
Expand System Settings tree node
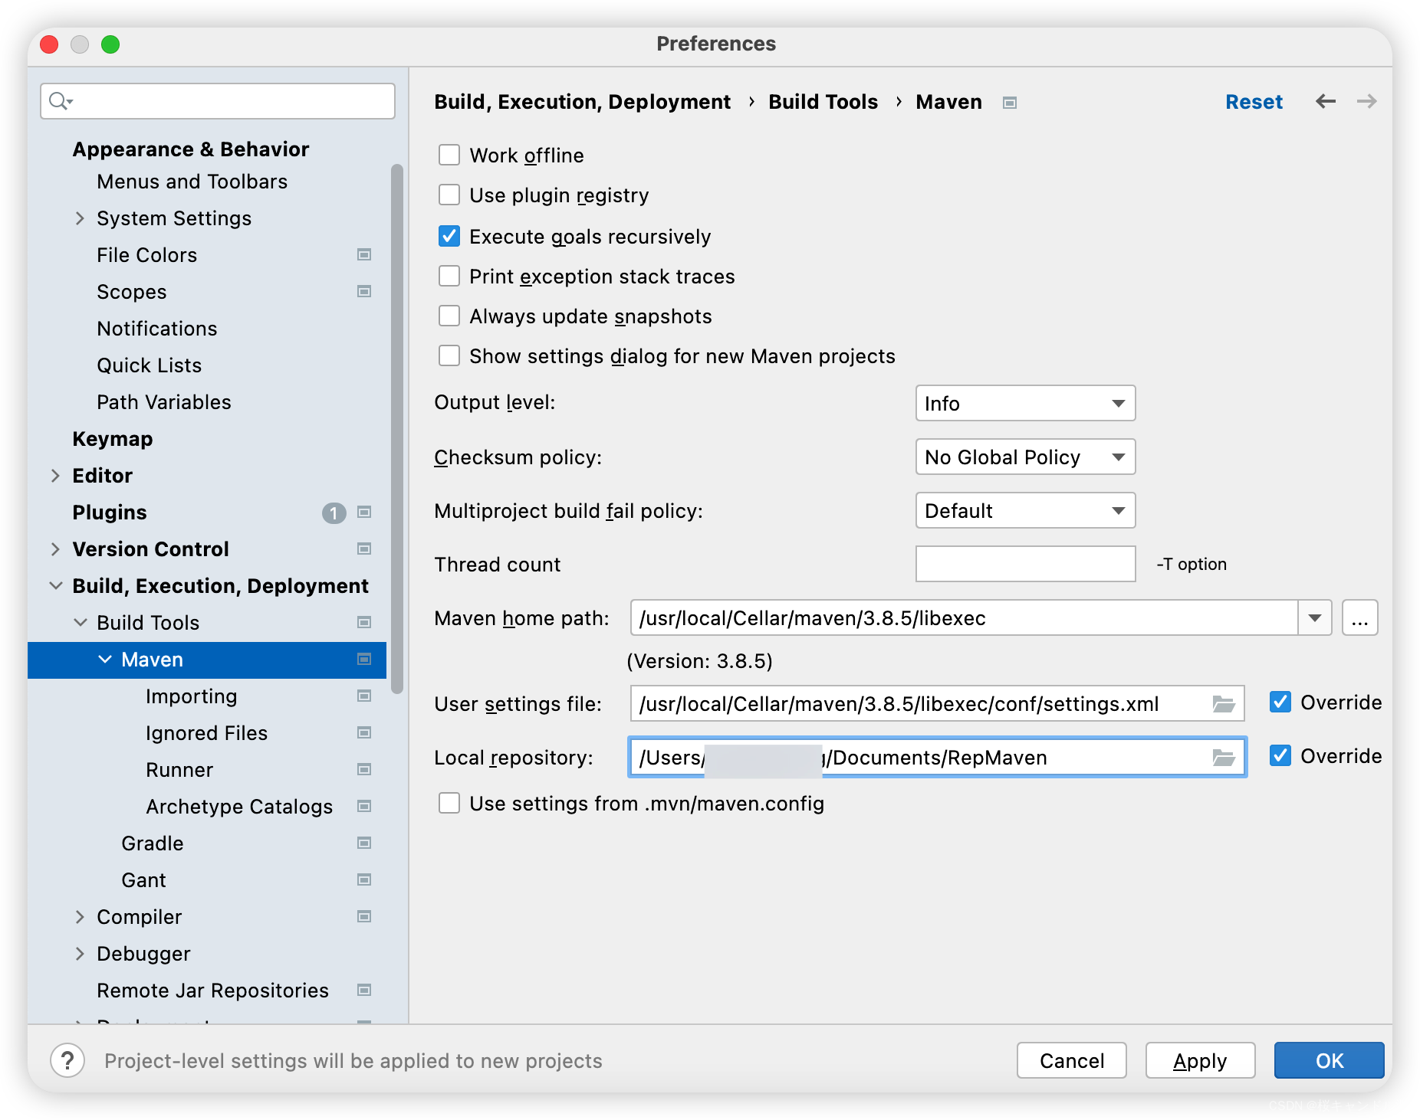(80, 218)
